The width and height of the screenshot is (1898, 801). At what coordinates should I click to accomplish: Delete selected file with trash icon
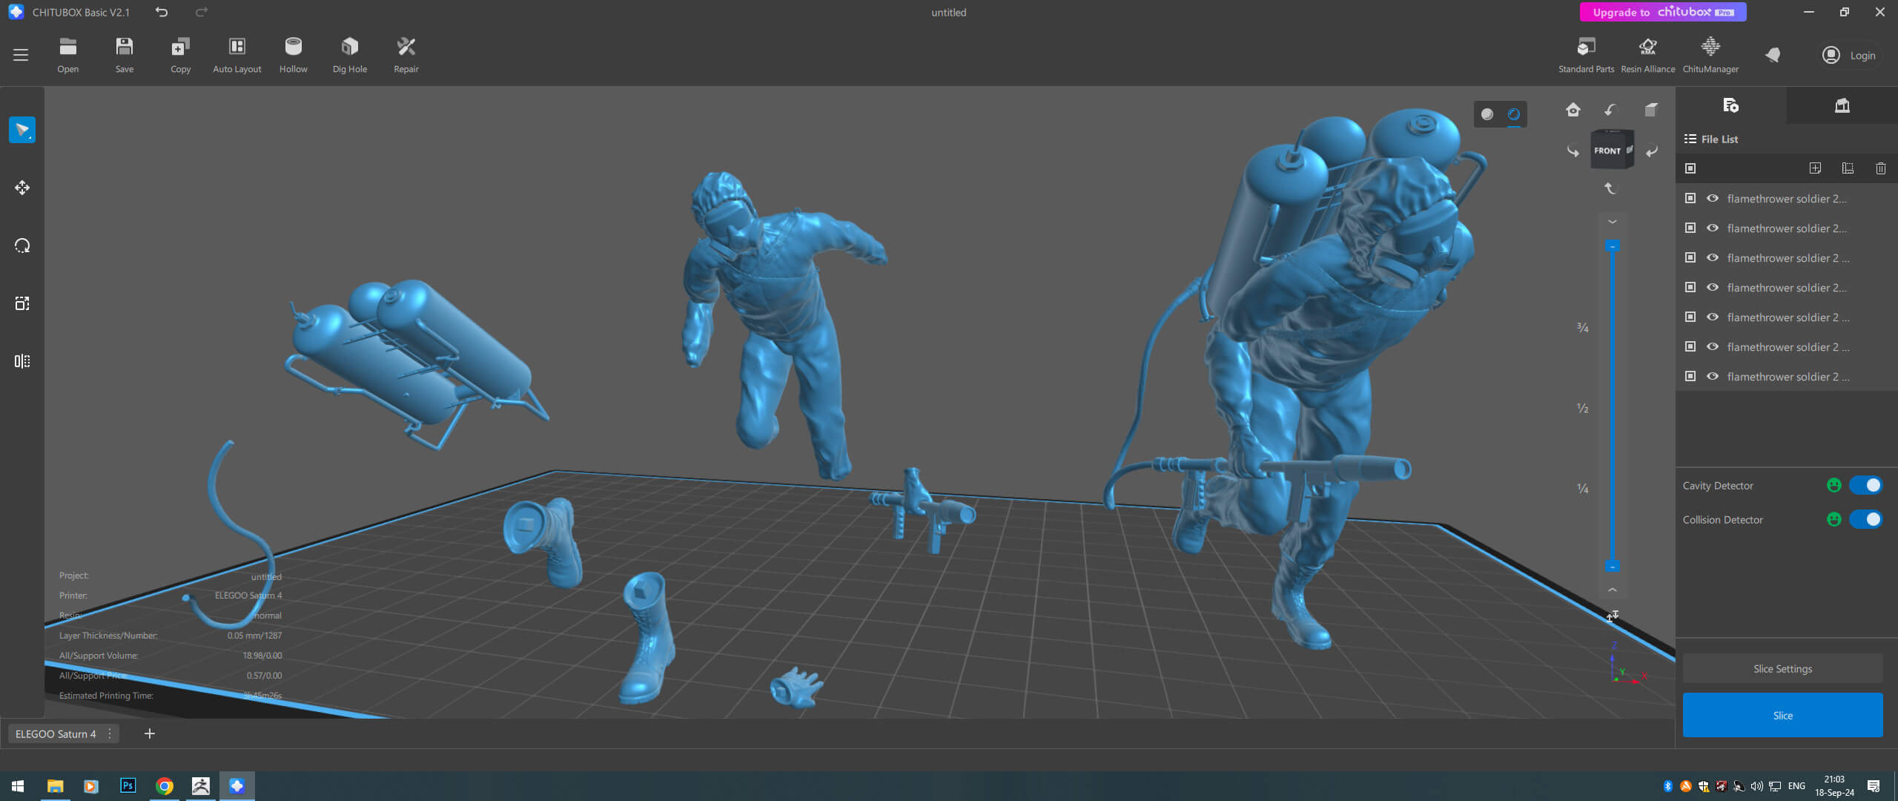coord(1880,168)
